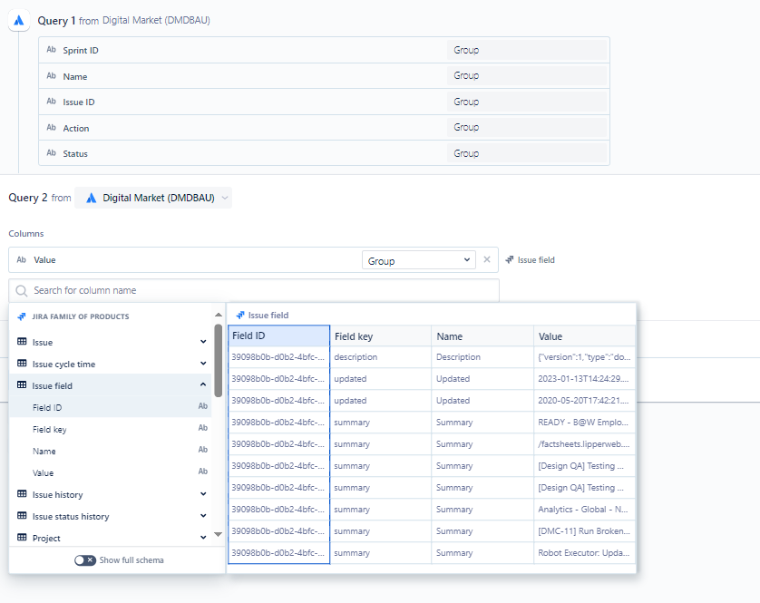Expand the Issue status history table
This screenshot has width=760, height=603.
point(203,516)
